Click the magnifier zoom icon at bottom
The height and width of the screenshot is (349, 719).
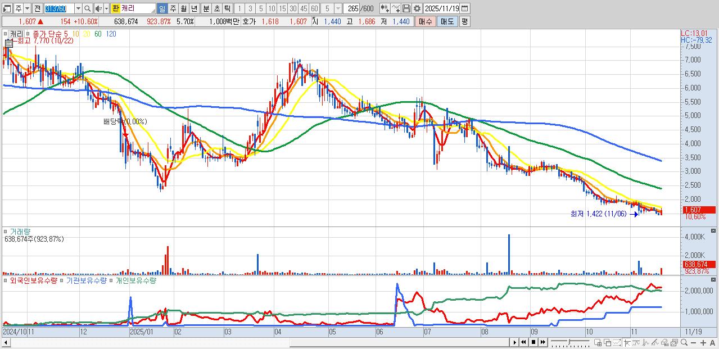coord(684,342)
